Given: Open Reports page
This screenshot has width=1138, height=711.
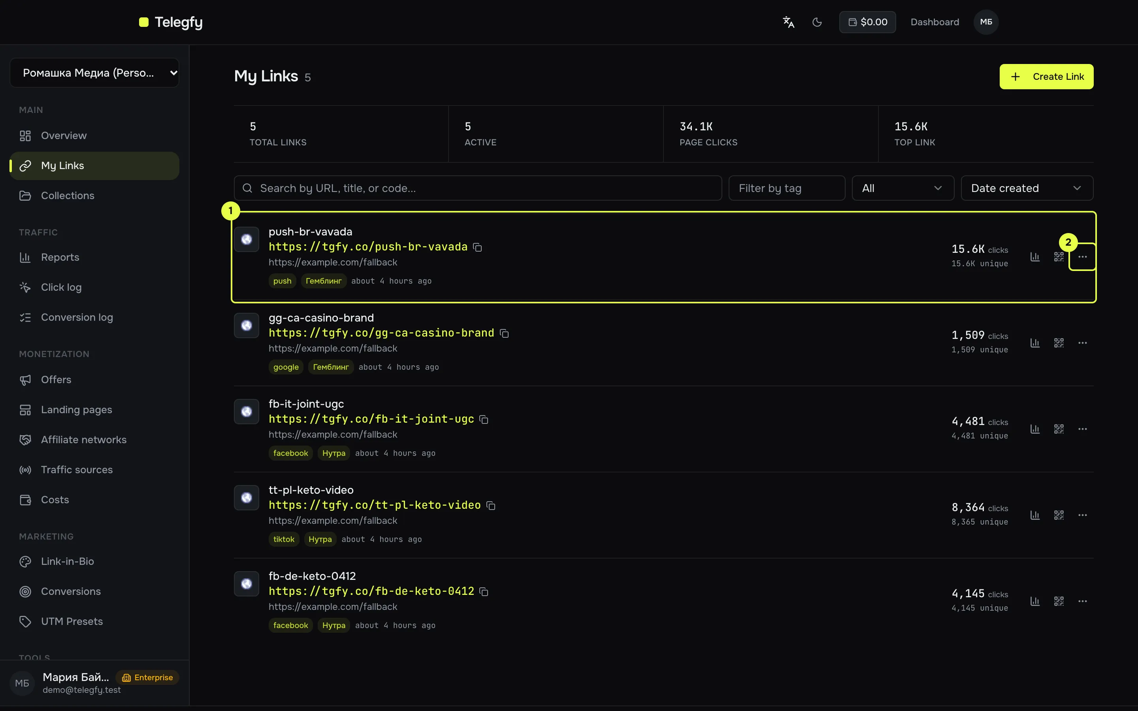Looking at the screenshot, I should coord(94,257).
